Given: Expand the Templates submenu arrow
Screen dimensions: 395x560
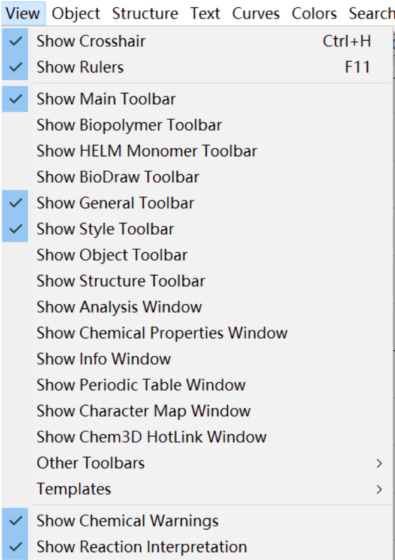Looking at the screenshot, I should 379,489.
